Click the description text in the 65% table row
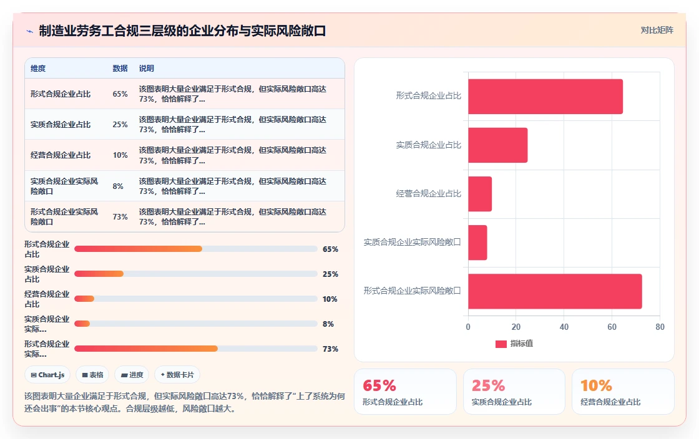The height and width of the screenshot is (439, 699). tap(233, 94)
